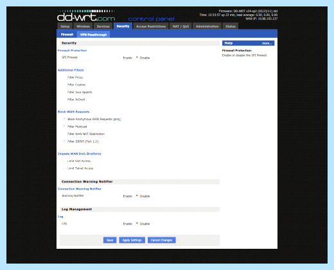The image size is (334, 270).
Task: Toggle Filter IDENT (Port 113) checkbox
Action: point(64,141)
